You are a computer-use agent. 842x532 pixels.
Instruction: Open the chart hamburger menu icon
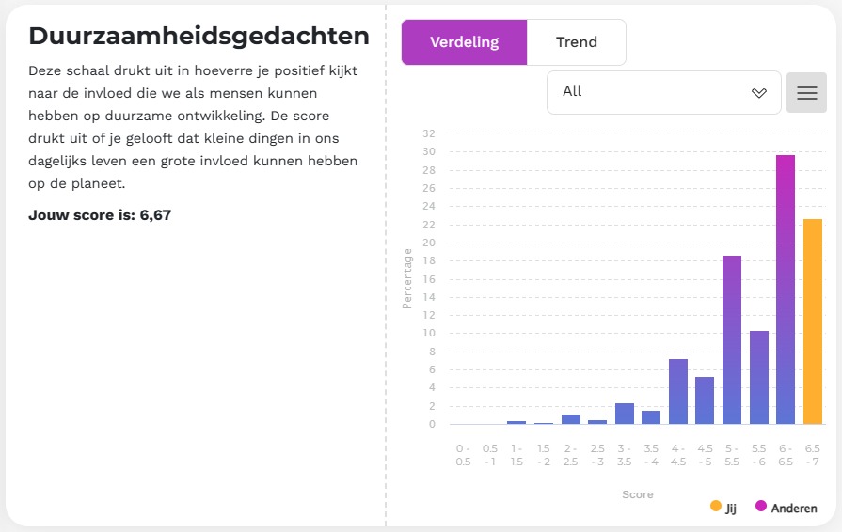tap(806, 92)
